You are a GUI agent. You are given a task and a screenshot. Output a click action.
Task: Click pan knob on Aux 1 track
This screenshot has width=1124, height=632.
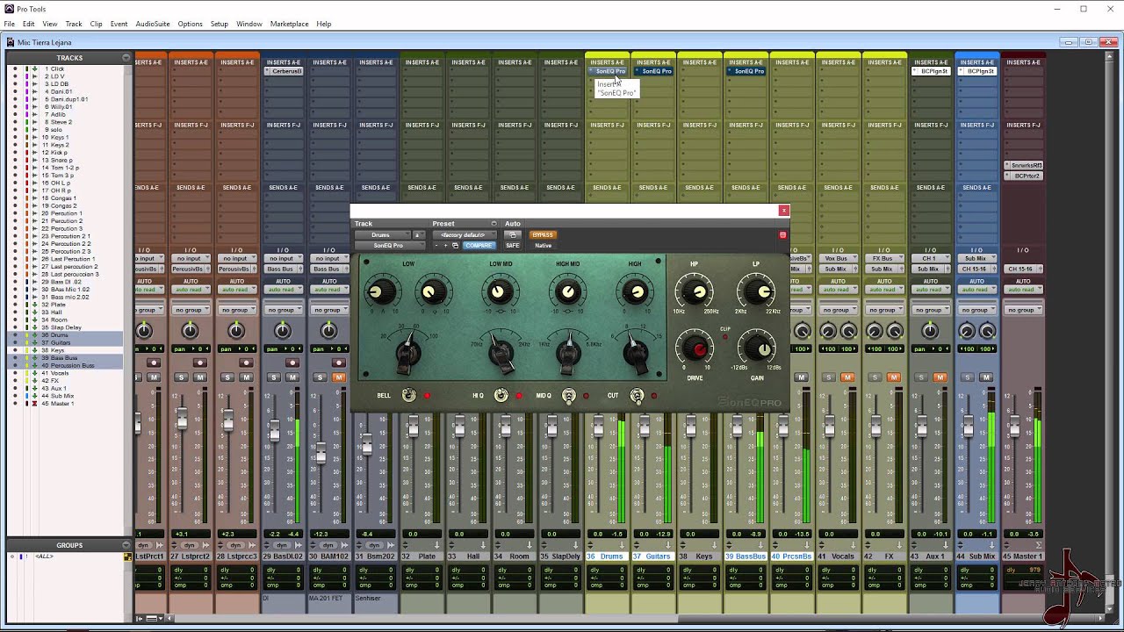click(930, 330)
